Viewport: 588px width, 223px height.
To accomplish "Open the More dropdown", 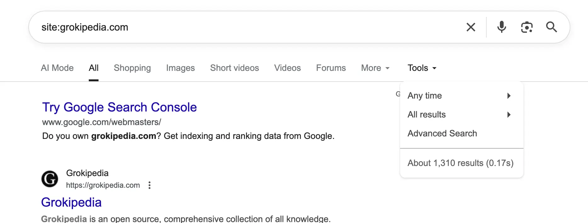I will pyautogui.click(x=375, y=68).
